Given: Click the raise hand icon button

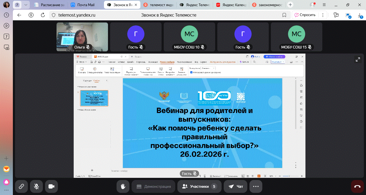Looking at the screenshot, I should [123, 186].
